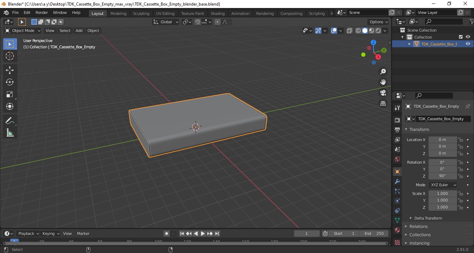The height and width of the screenshot is (253, 474).
Task: Open Active Tool and Workspace settings tab
Action: [x=397, y=108]
